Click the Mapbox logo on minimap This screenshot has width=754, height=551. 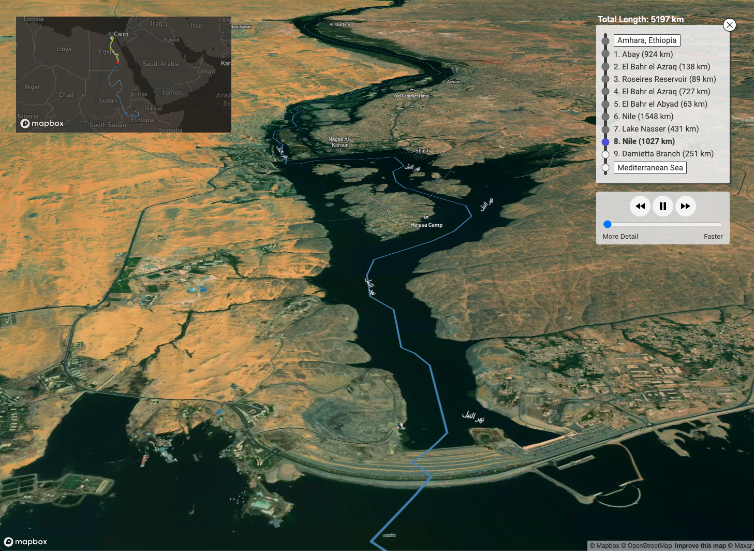point(42,123)
